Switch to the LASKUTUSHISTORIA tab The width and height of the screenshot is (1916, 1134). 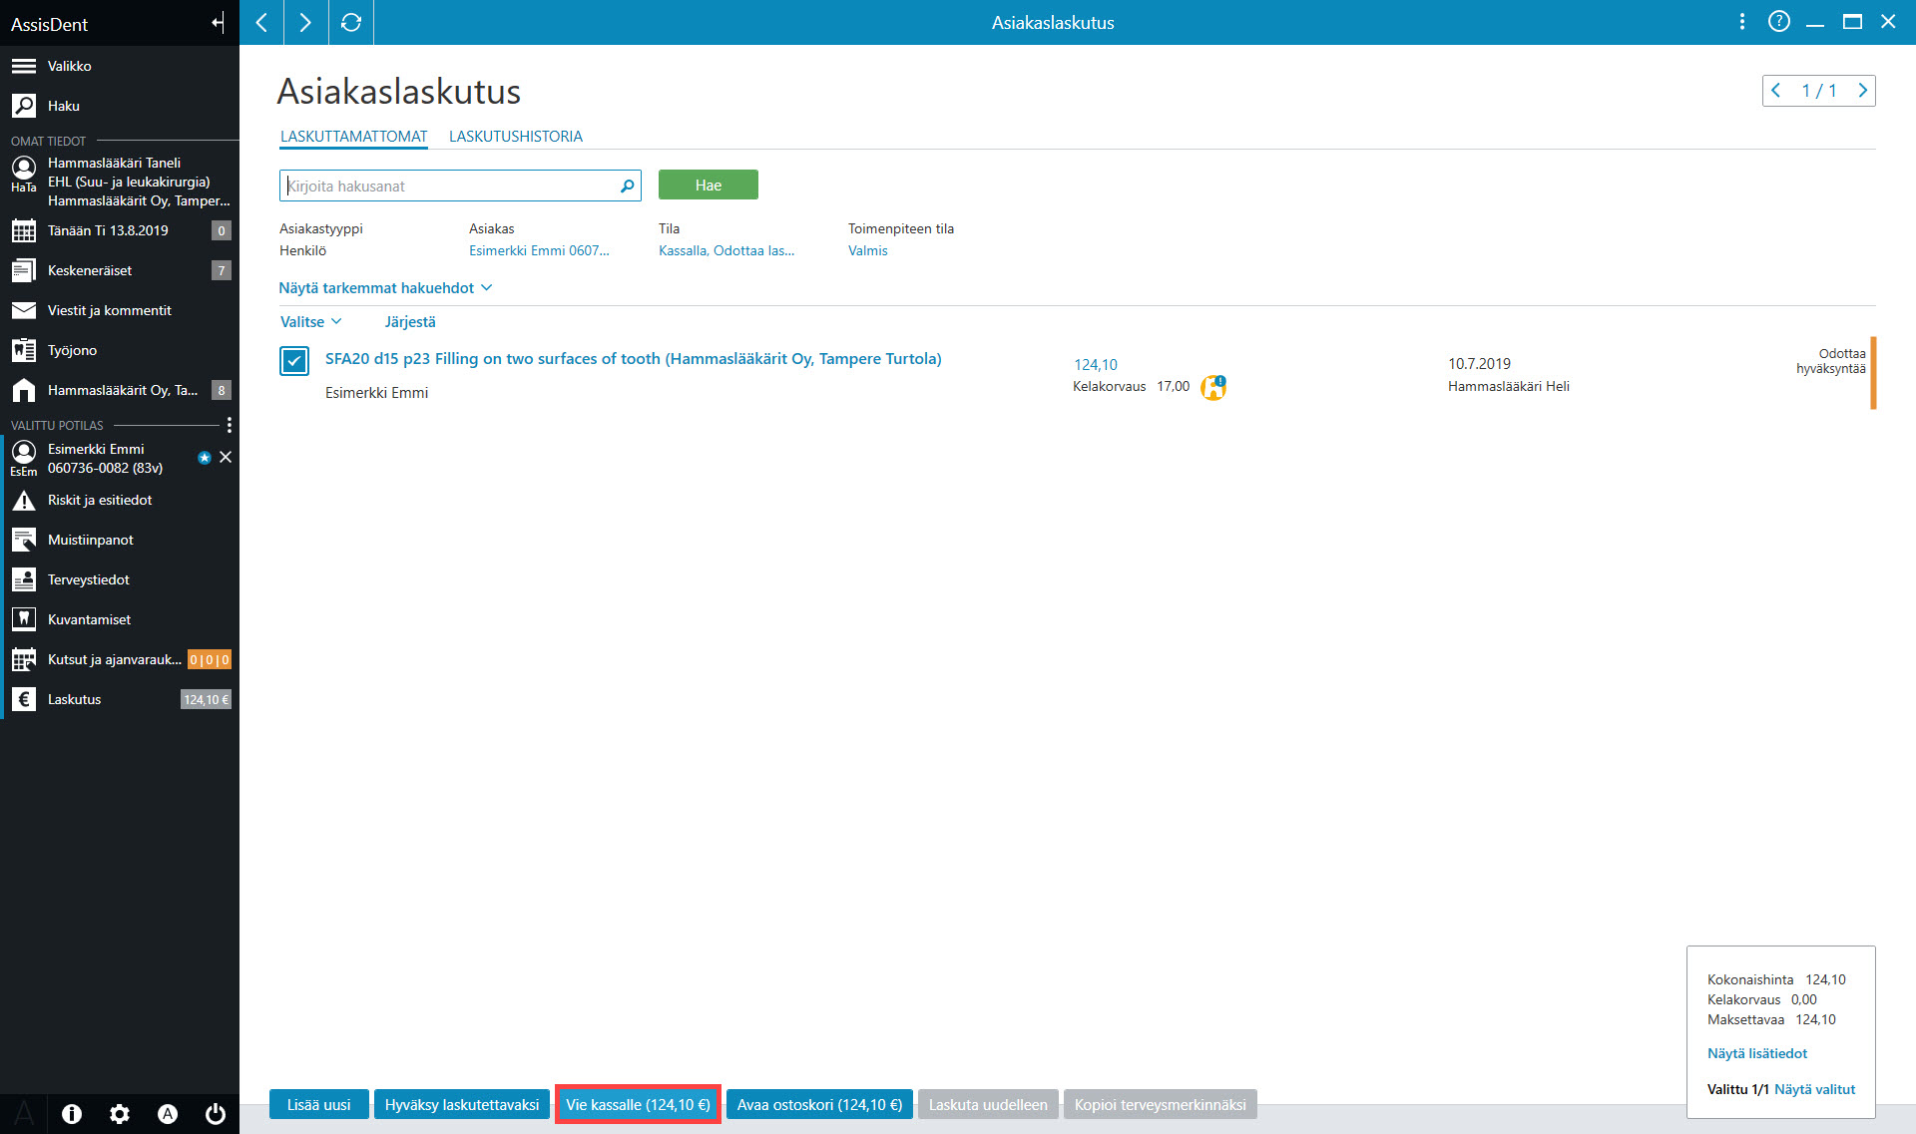coord(516,137)
